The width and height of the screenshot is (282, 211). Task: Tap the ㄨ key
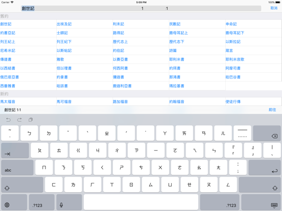(x=160, y=167)
